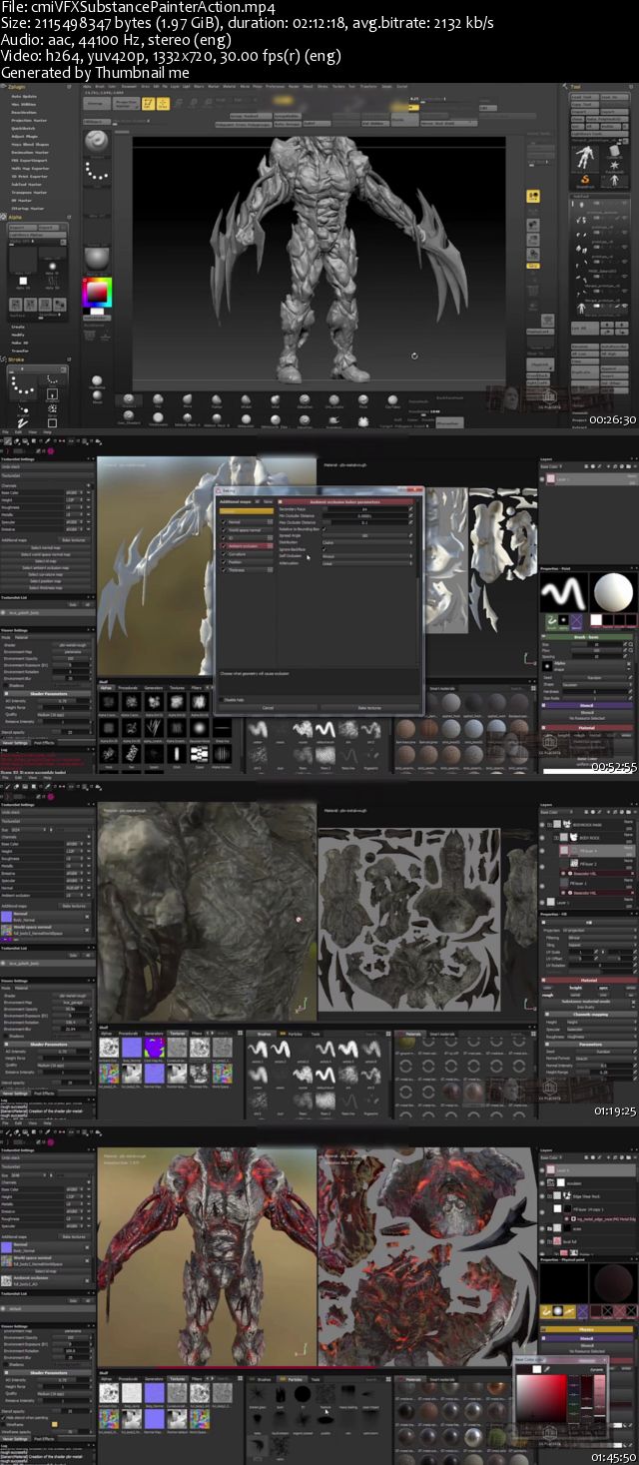
Task: Open Environment Map panorama dropdown in 00:52:55 frame
Action: (70, 652)
